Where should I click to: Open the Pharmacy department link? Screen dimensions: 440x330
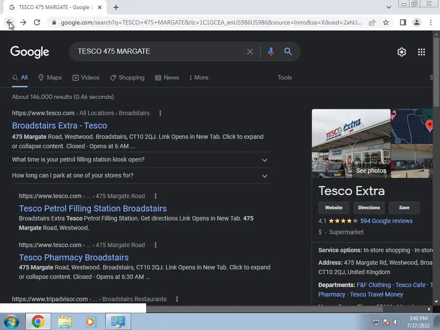[332, 295]
